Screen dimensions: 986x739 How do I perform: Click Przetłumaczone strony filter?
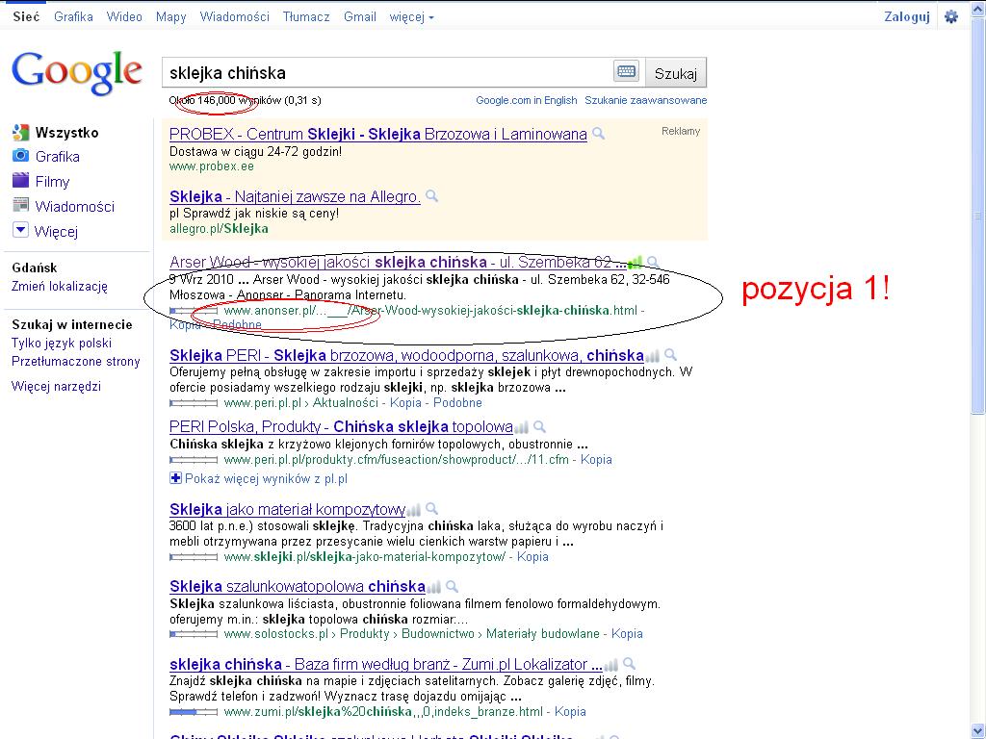click(75, 362)
